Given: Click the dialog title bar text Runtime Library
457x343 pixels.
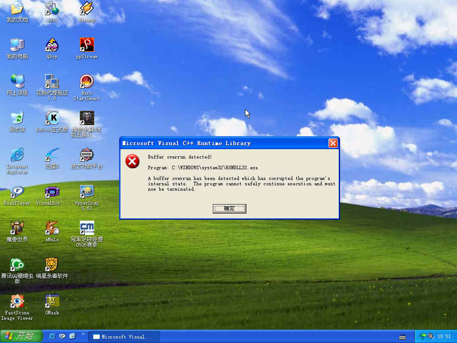Looking at the screenshot, I should point(224,143).
